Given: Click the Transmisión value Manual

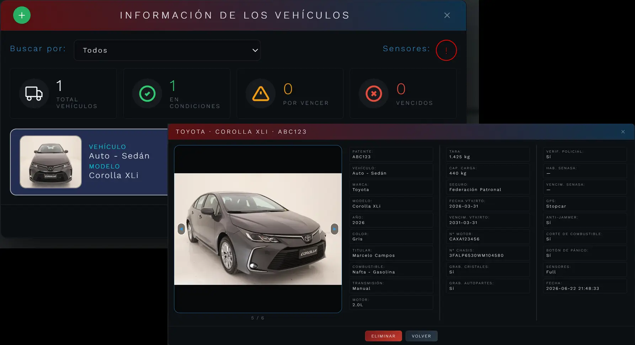Looking at the screenshot, I should [x=361, y=289].
